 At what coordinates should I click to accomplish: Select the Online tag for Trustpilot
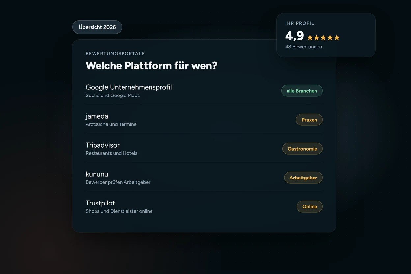pyautogui.click(x=310, y=206)
